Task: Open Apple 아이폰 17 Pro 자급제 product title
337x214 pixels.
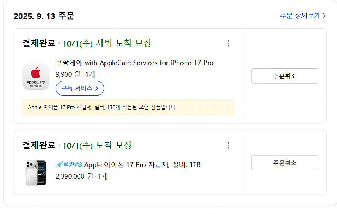Action: click(x=142, y=164)
